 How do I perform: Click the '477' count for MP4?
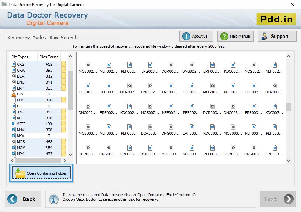click(x=49, y=153)
